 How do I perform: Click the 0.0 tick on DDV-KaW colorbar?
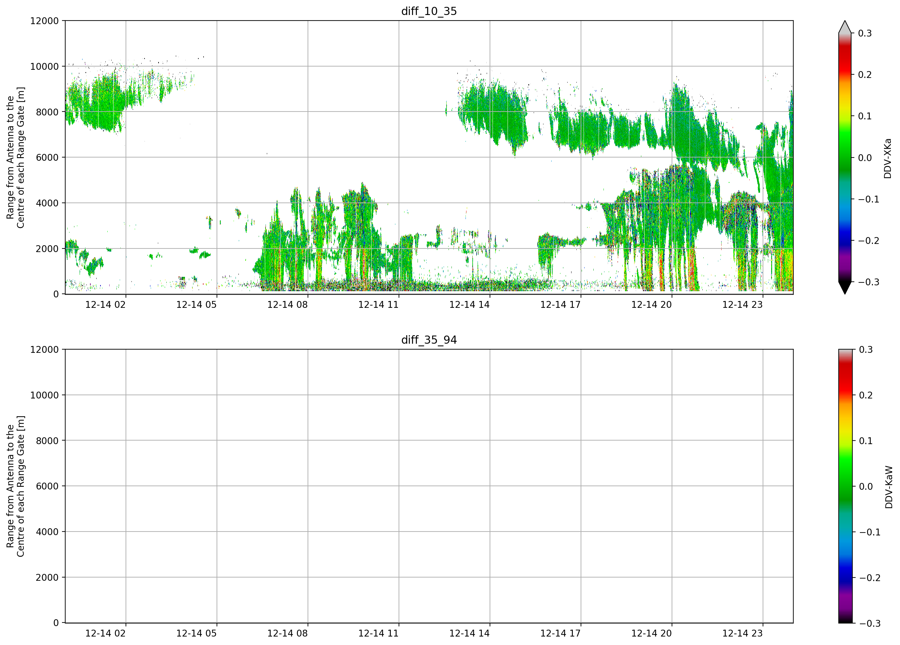tap(866, 487)
